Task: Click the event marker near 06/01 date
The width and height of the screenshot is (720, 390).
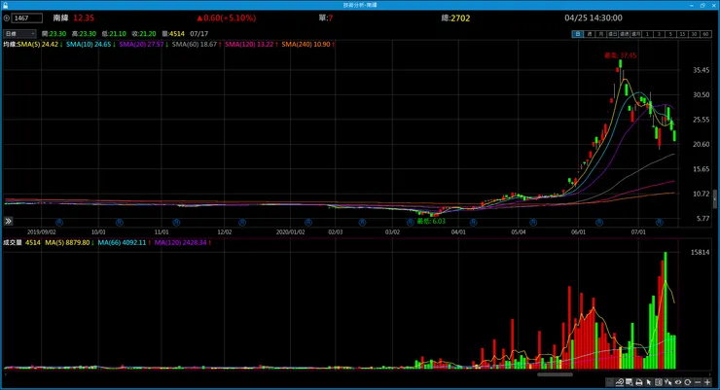Action: (599, 222)
